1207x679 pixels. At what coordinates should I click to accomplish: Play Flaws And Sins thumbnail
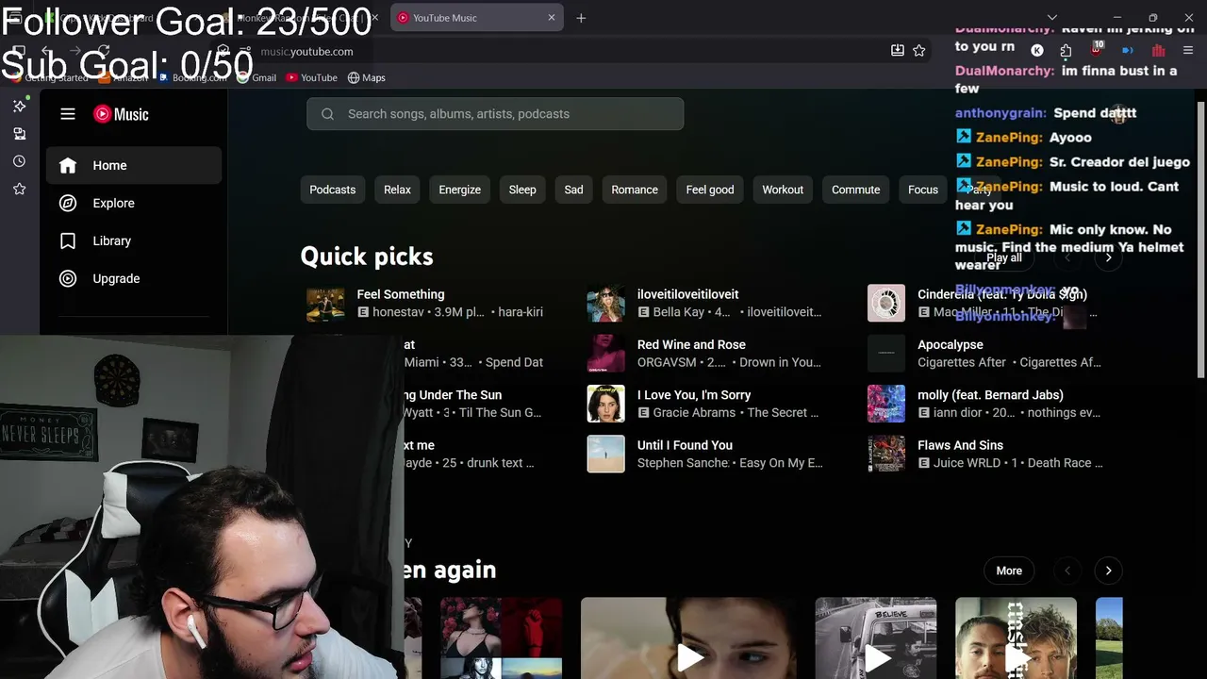point(886,455)
